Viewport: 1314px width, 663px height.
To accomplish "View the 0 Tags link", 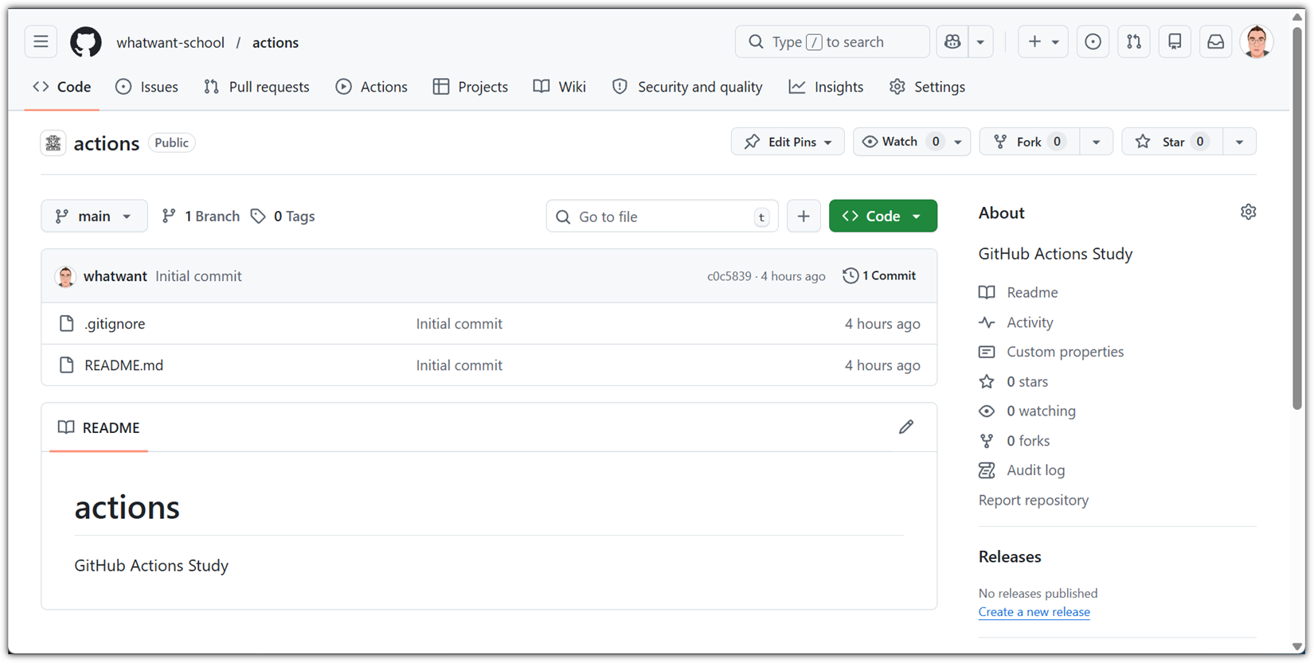I will coord(283,216).
